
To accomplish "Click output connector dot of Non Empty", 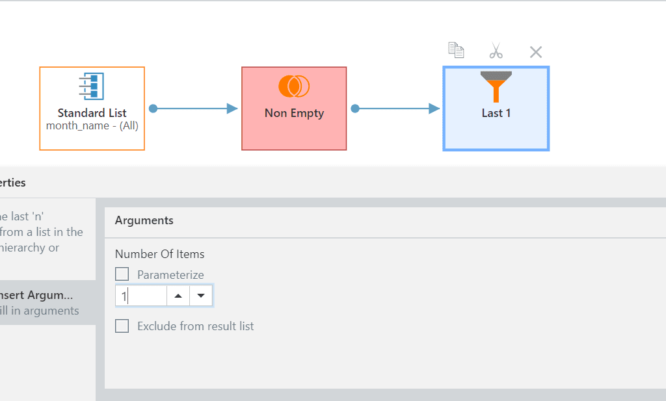I will [x=355, y=109].
